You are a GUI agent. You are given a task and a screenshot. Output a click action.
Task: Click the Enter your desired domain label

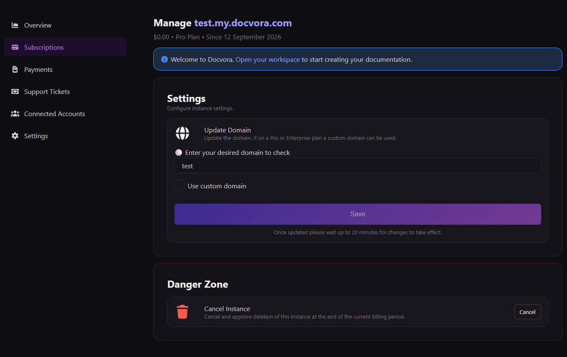tap(238, 152)
